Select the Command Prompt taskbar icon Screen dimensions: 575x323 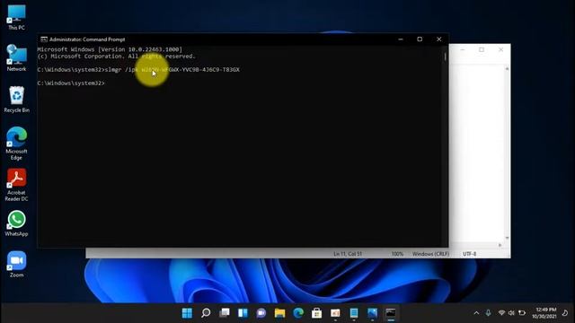(391, 313)
